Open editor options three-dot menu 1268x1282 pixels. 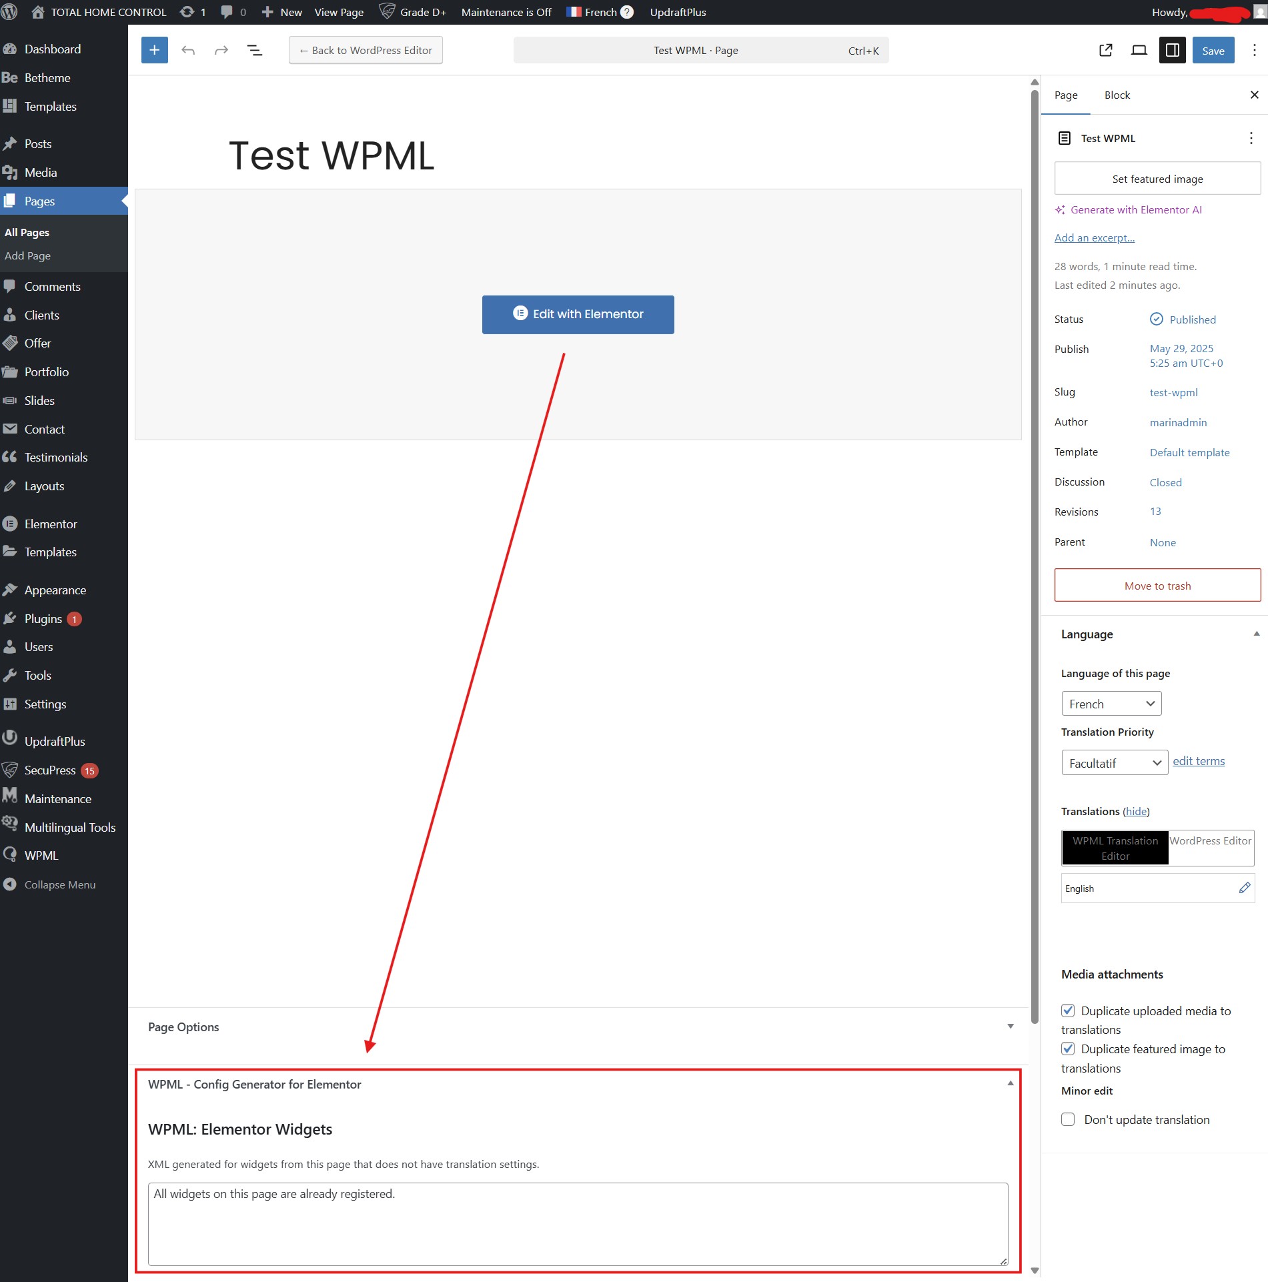[x=1254, y=50]
